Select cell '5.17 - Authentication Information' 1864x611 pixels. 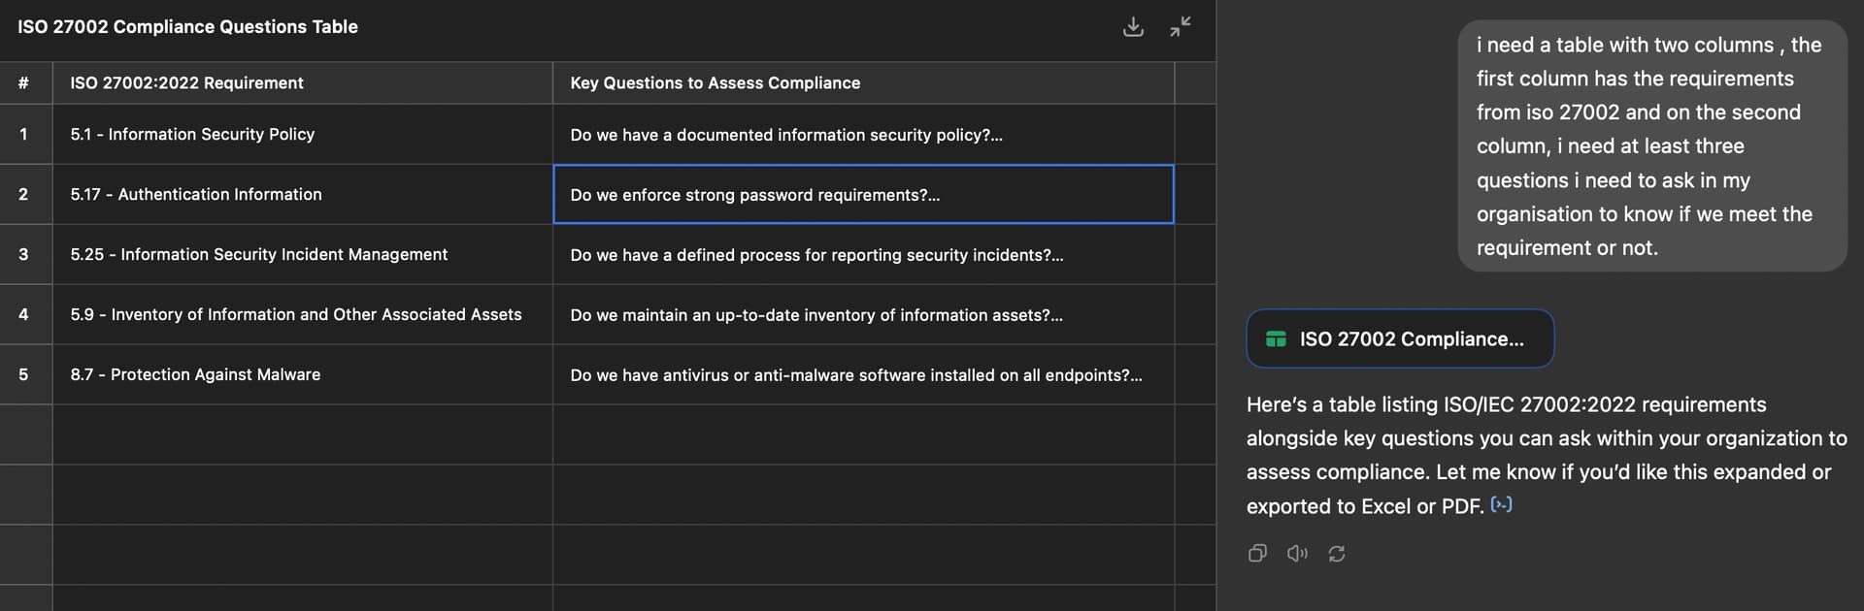point(303,194)
